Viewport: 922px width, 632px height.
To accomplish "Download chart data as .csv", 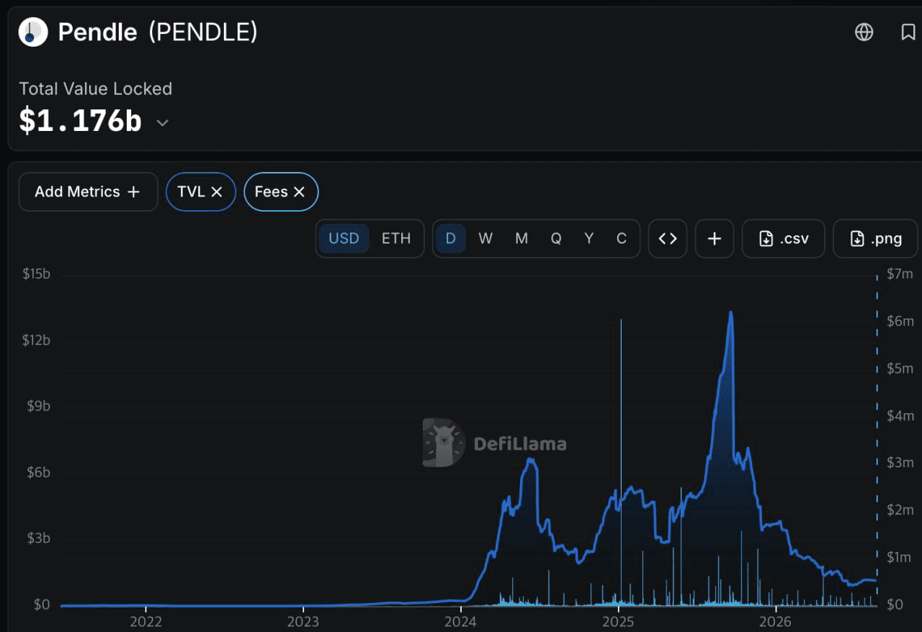I will (x=784, y=238).
